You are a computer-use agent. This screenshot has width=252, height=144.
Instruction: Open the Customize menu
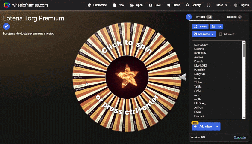click(x=97, y=5)
